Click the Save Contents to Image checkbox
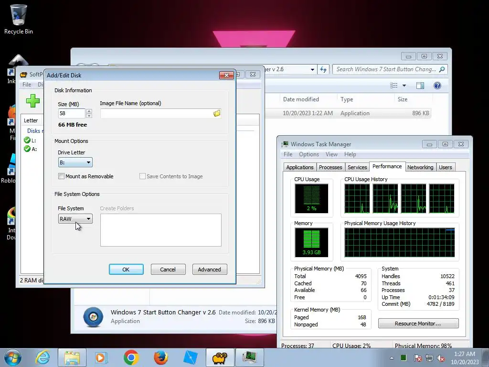The image size is (489, 367). (142, 176)
